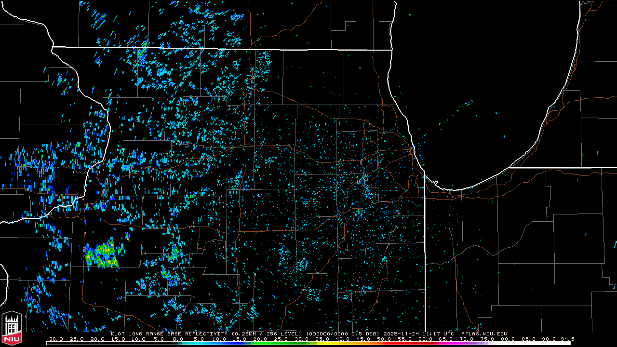Click the KLOT radar site identifier
The width and height of the screenshot is (617, 347).
118,334
